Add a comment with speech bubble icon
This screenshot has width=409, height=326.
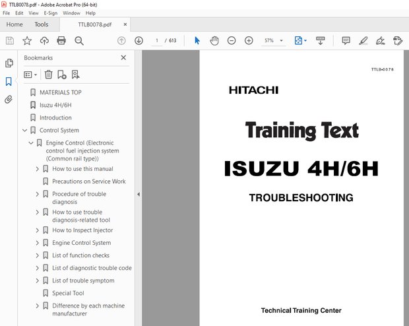(x=346, y=41)
